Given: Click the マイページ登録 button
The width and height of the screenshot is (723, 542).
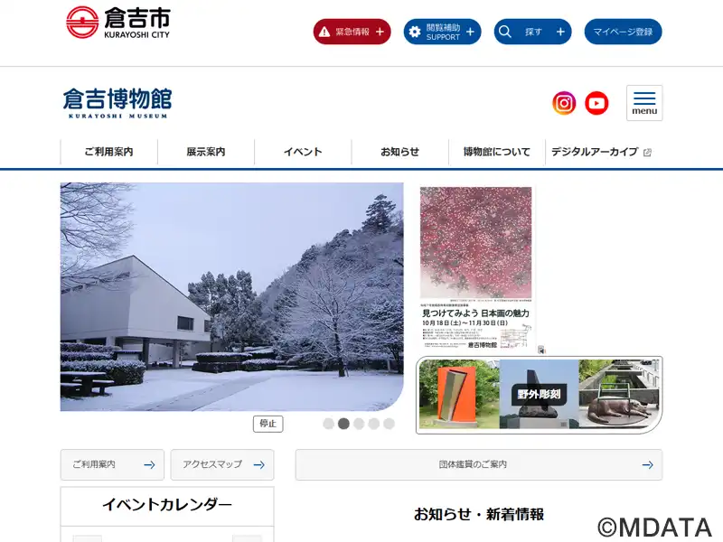Looking at the screenshot, I should point(623,32).
